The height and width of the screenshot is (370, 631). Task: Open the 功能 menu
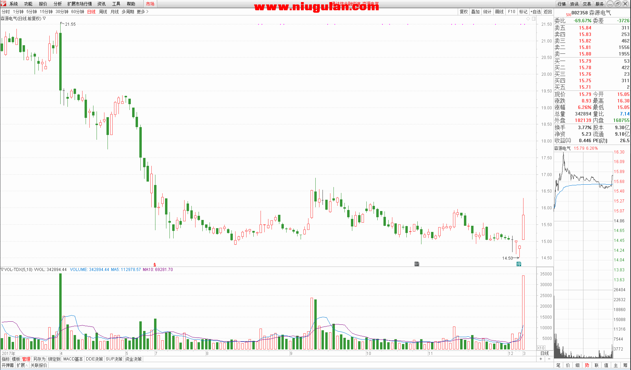pyautogui.click(x=28, y=4)
